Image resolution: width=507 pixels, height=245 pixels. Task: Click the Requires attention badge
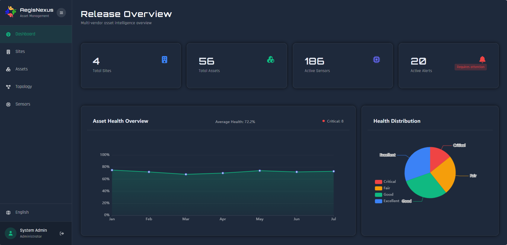471,67
